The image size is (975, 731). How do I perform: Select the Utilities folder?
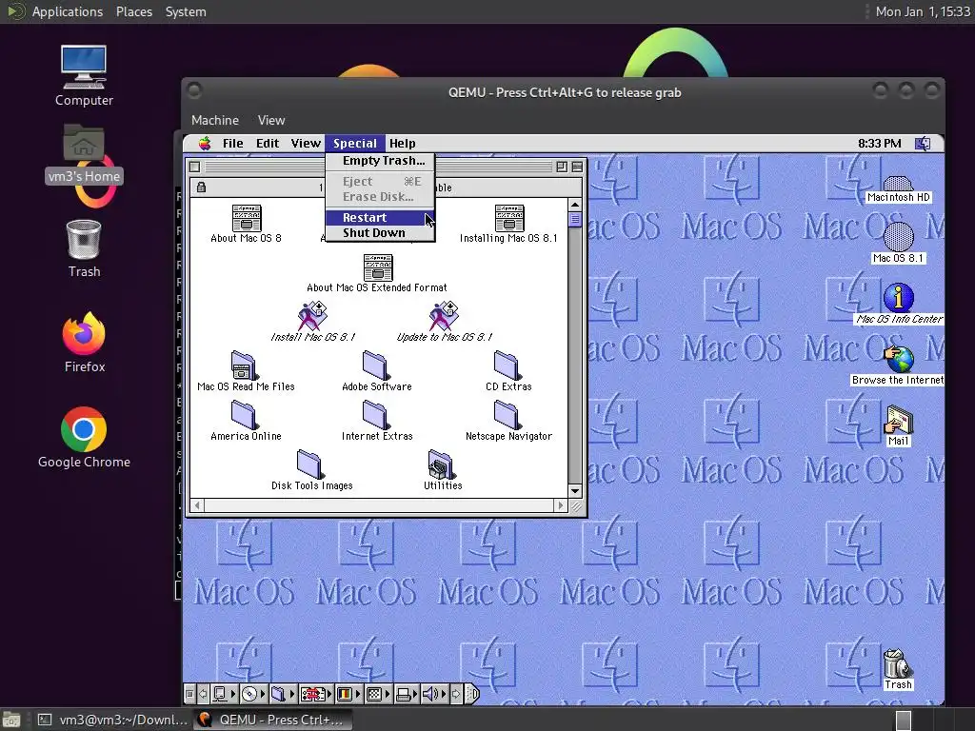(443, 470)
